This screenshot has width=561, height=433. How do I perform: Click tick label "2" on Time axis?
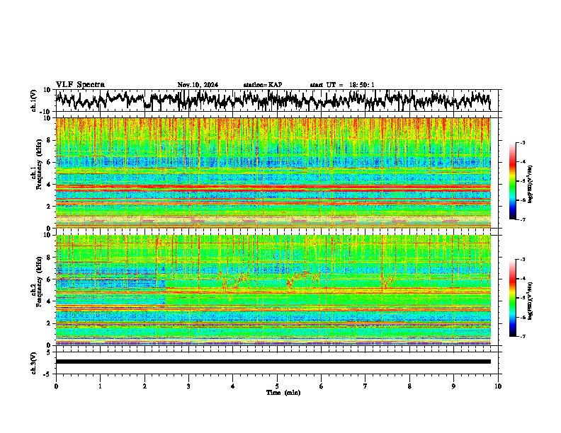click(144, 386)
